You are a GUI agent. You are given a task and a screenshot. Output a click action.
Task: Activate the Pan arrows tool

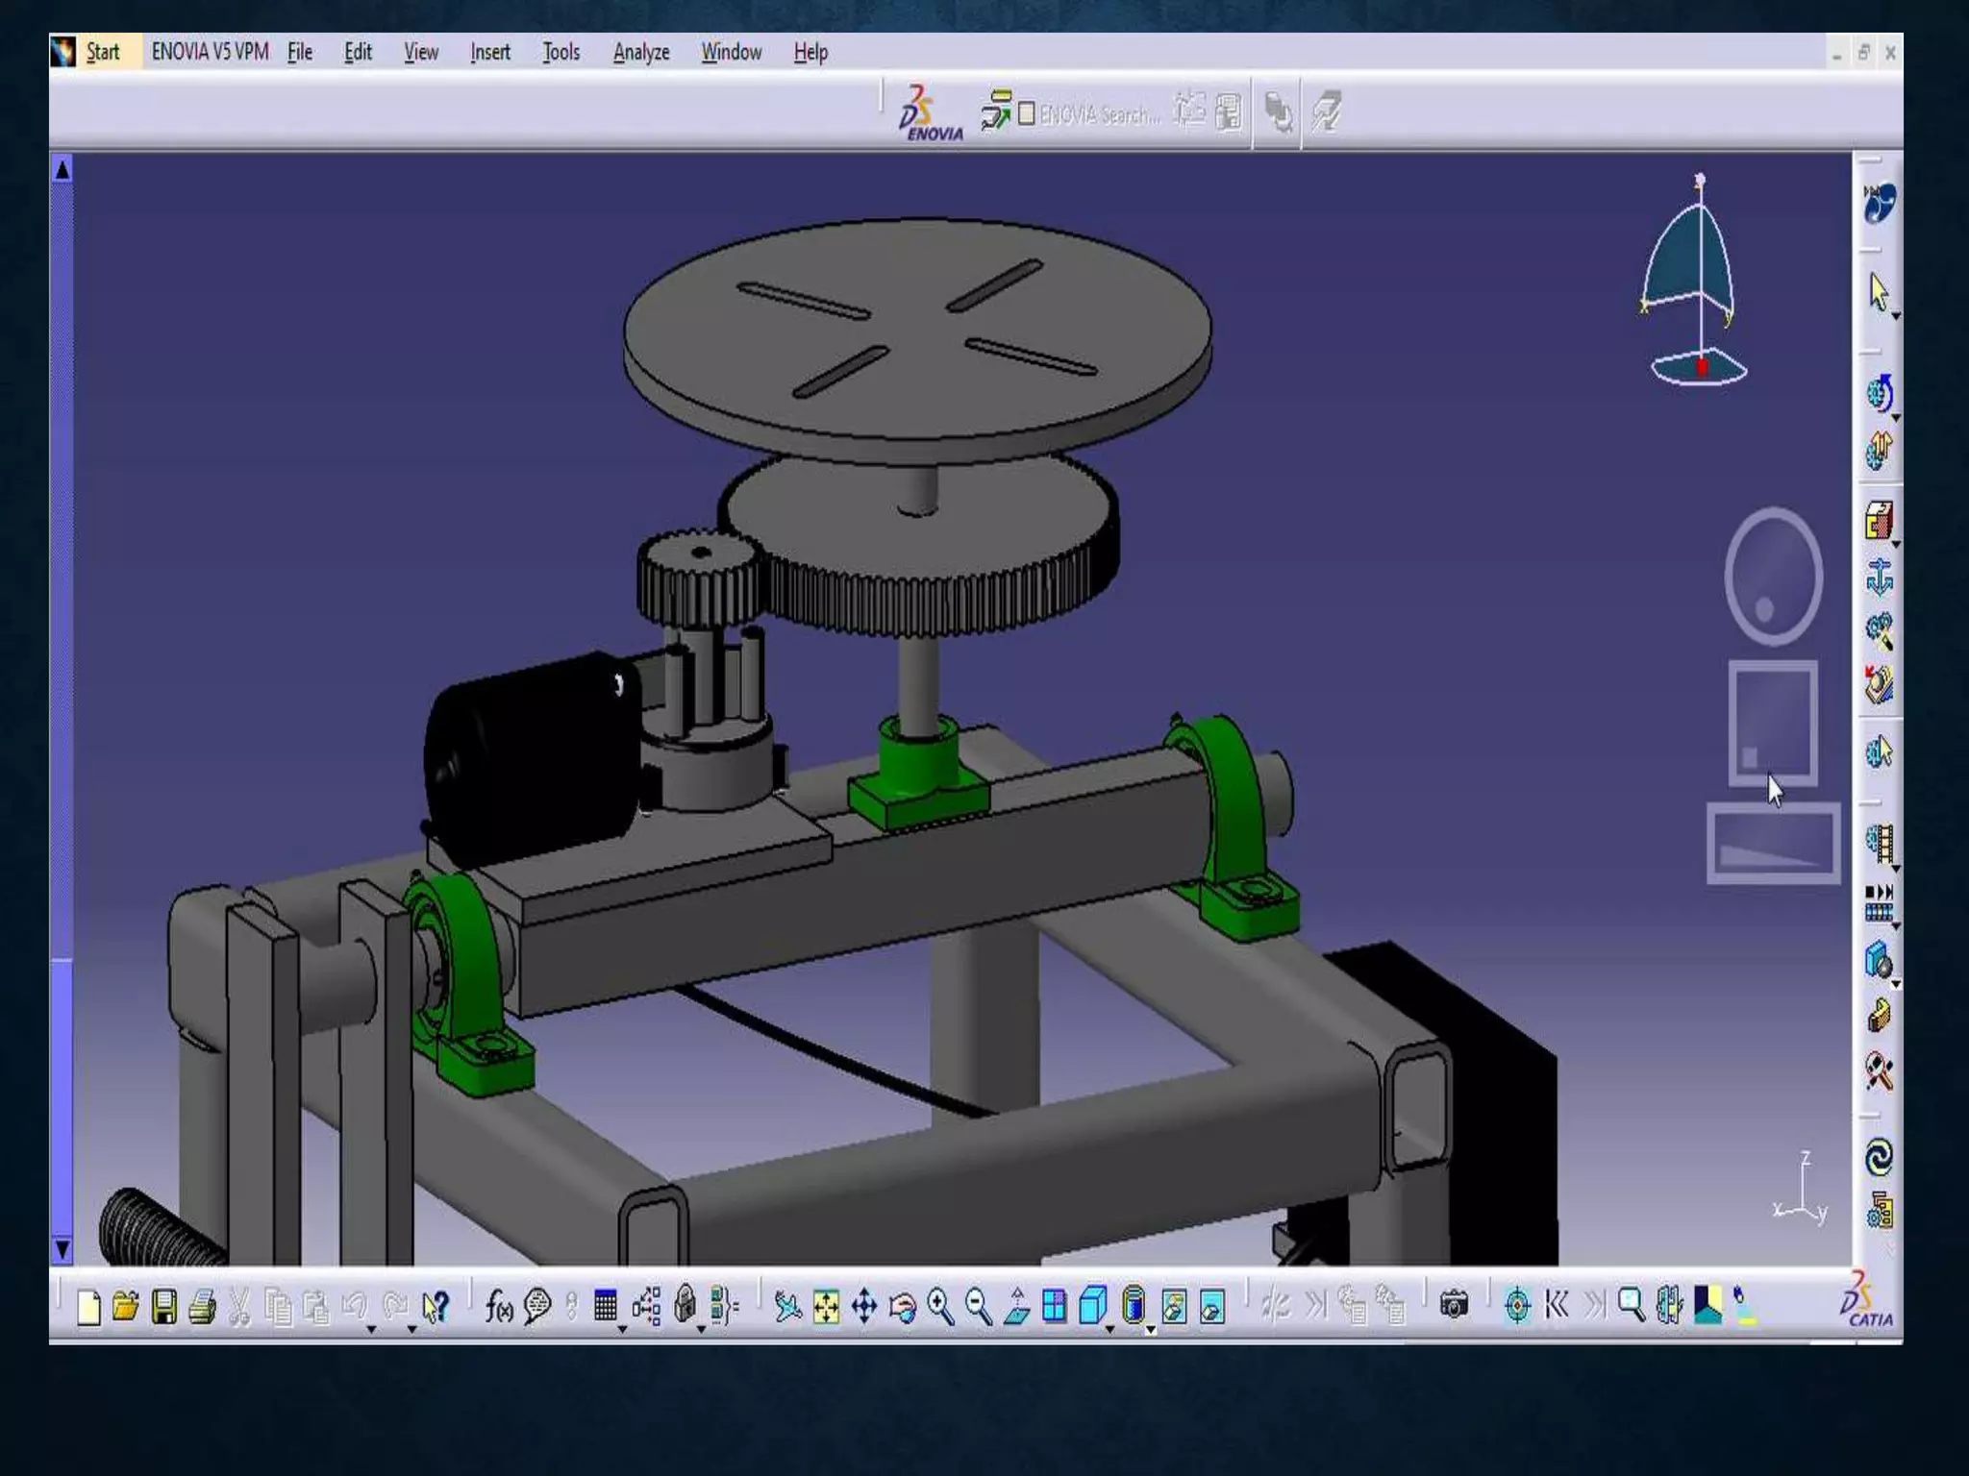tap(864, 1307)
